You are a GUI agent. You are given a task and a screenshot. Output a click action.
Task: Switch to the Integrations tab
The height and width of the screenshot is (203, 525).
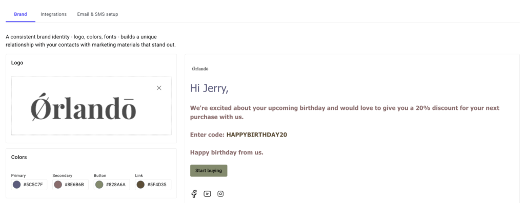53,14
